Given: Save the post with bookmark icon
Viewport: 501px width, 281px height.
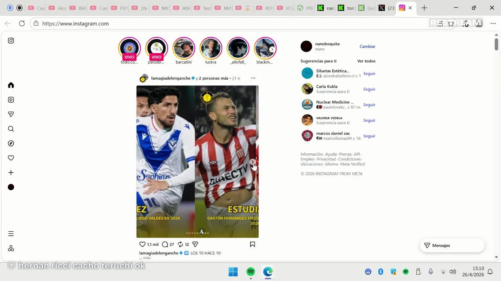Looking at the screenshot, I should 252,244.
